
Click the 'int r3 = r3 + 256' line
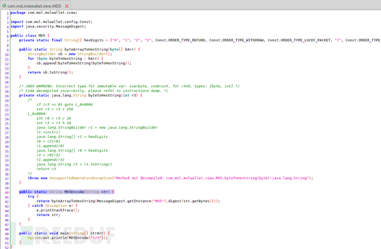point(55,109)
